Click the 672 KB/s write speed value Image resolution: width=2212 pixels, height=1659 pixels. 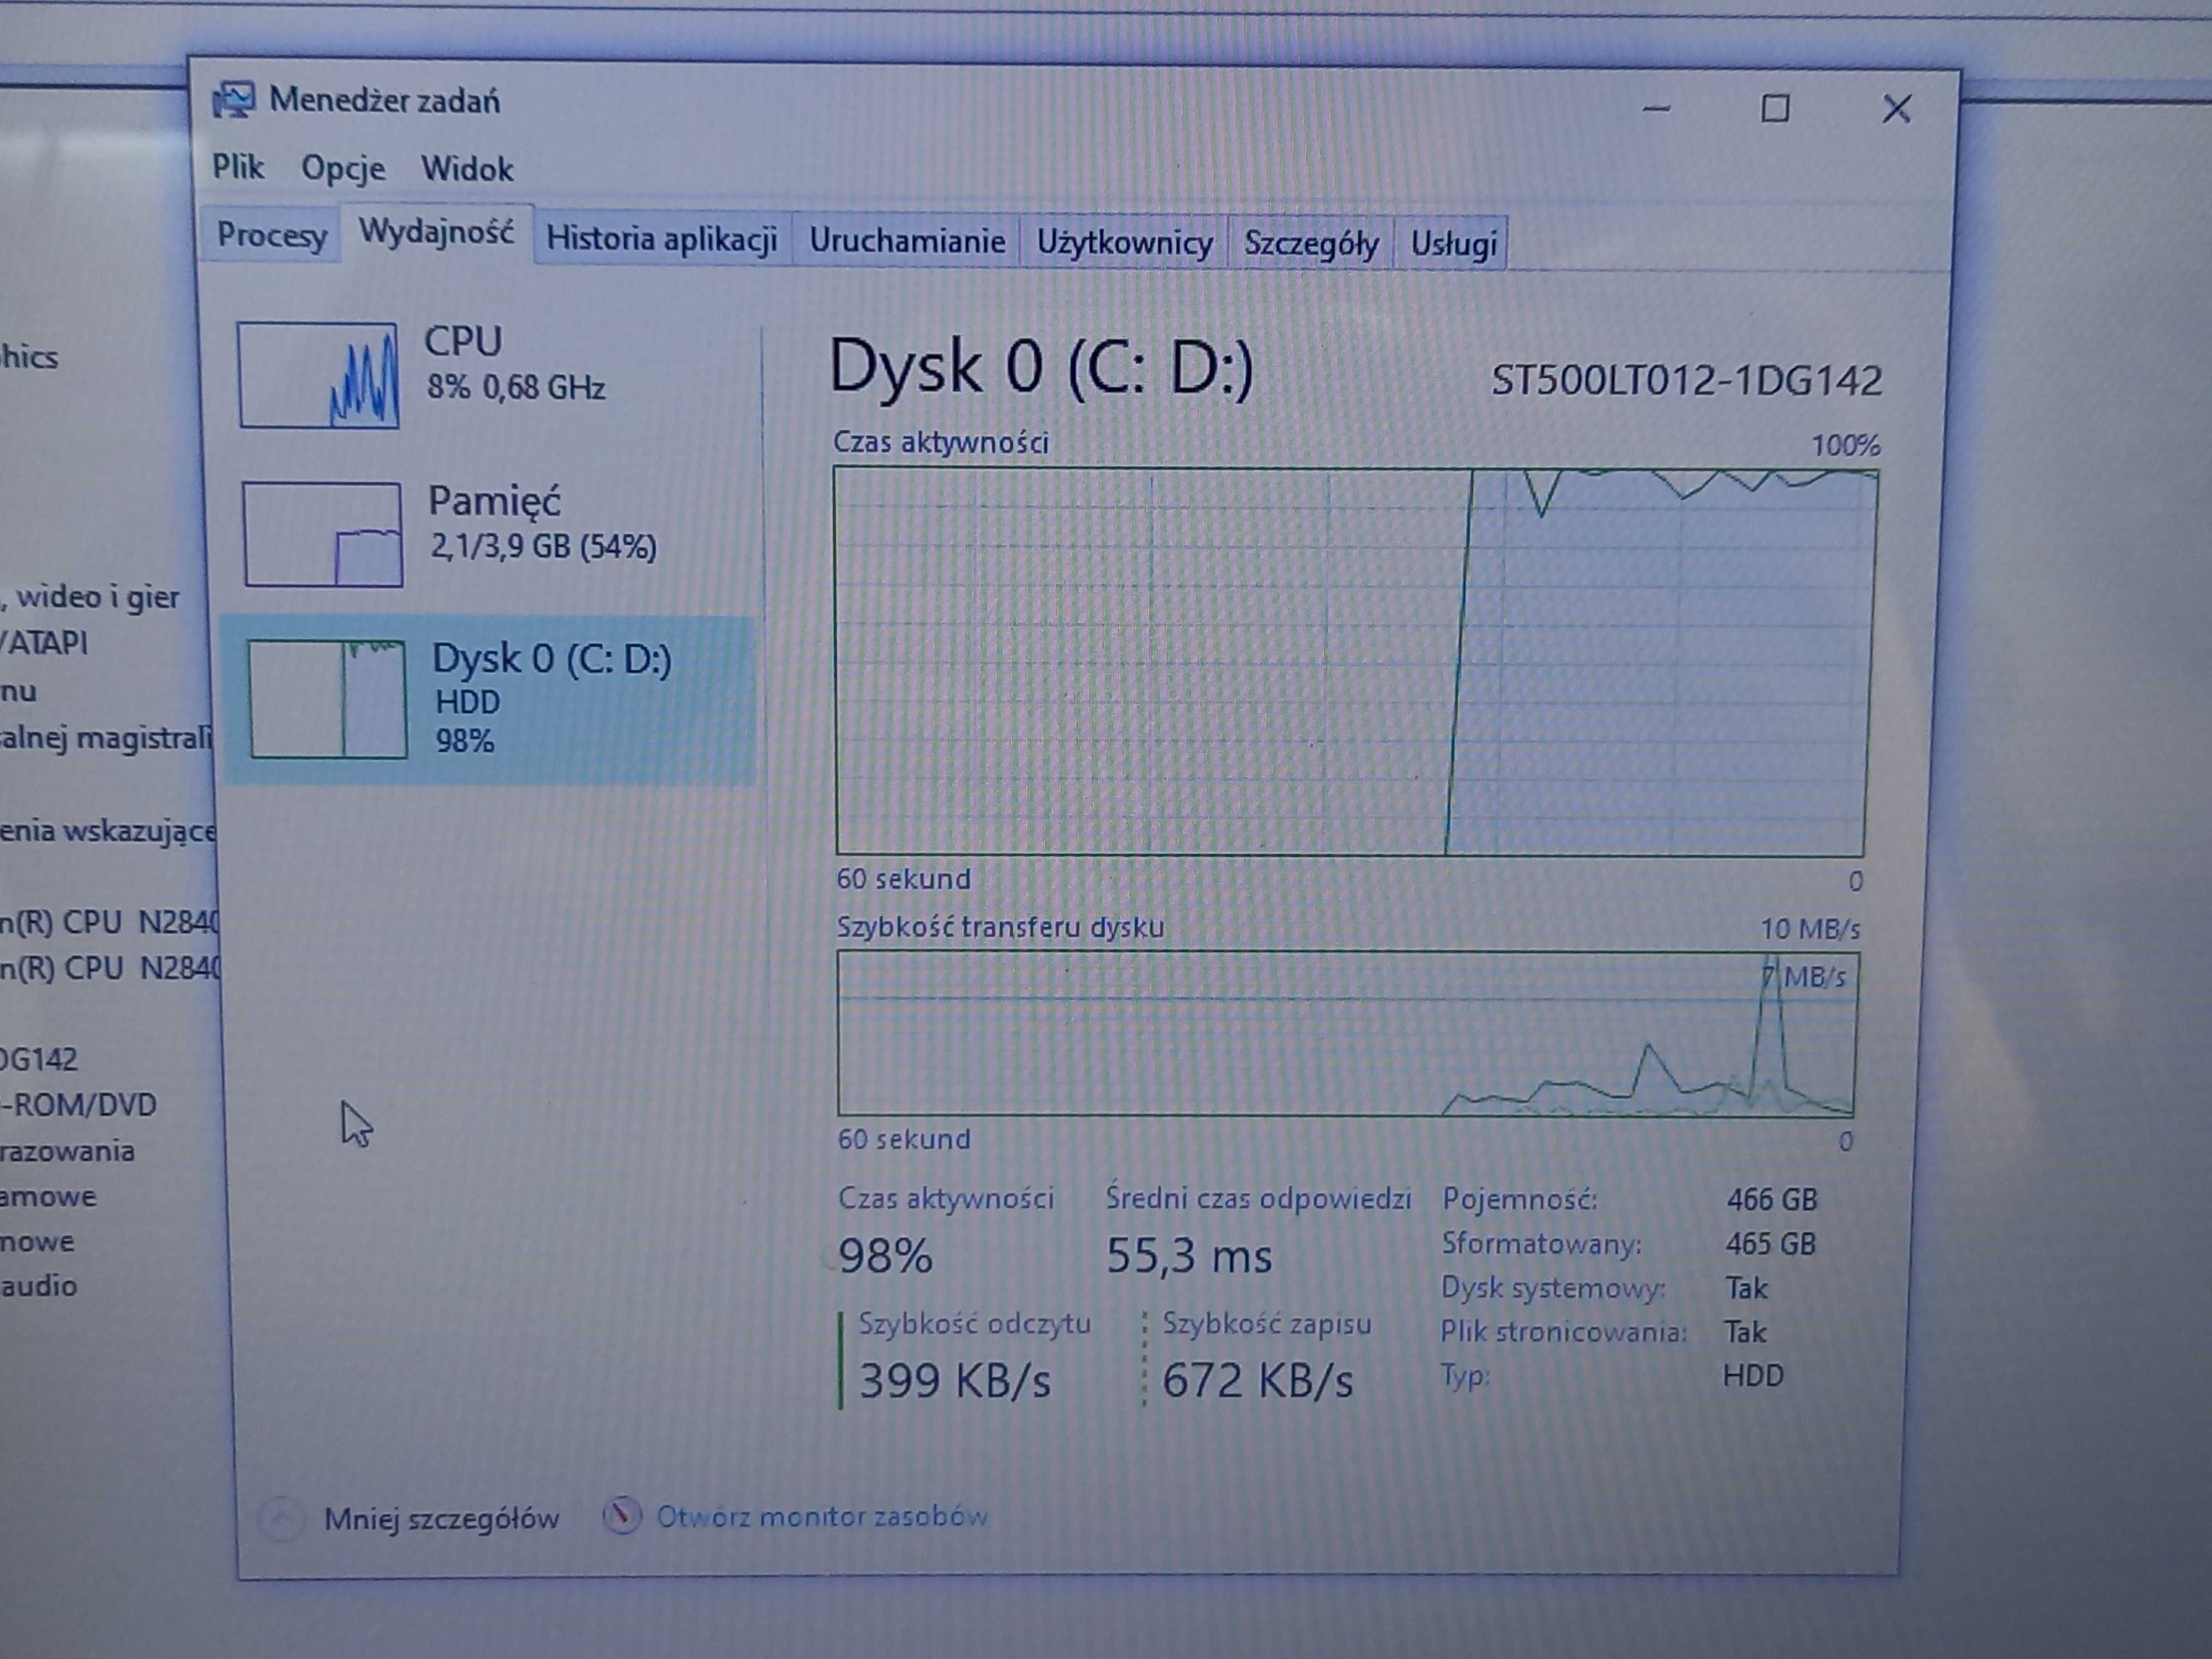(1258, 1381)
